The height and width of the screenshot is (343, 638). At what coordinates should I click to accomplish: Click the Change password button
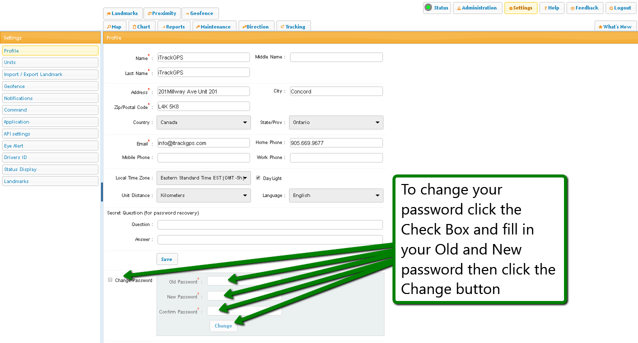(223, 326)
